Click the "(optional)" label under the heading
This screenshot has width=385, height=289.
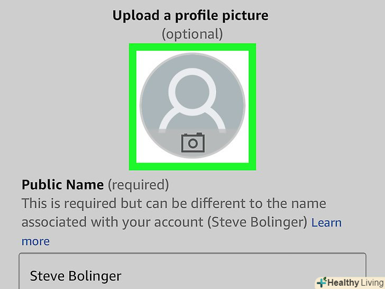(x=192, y=34)
